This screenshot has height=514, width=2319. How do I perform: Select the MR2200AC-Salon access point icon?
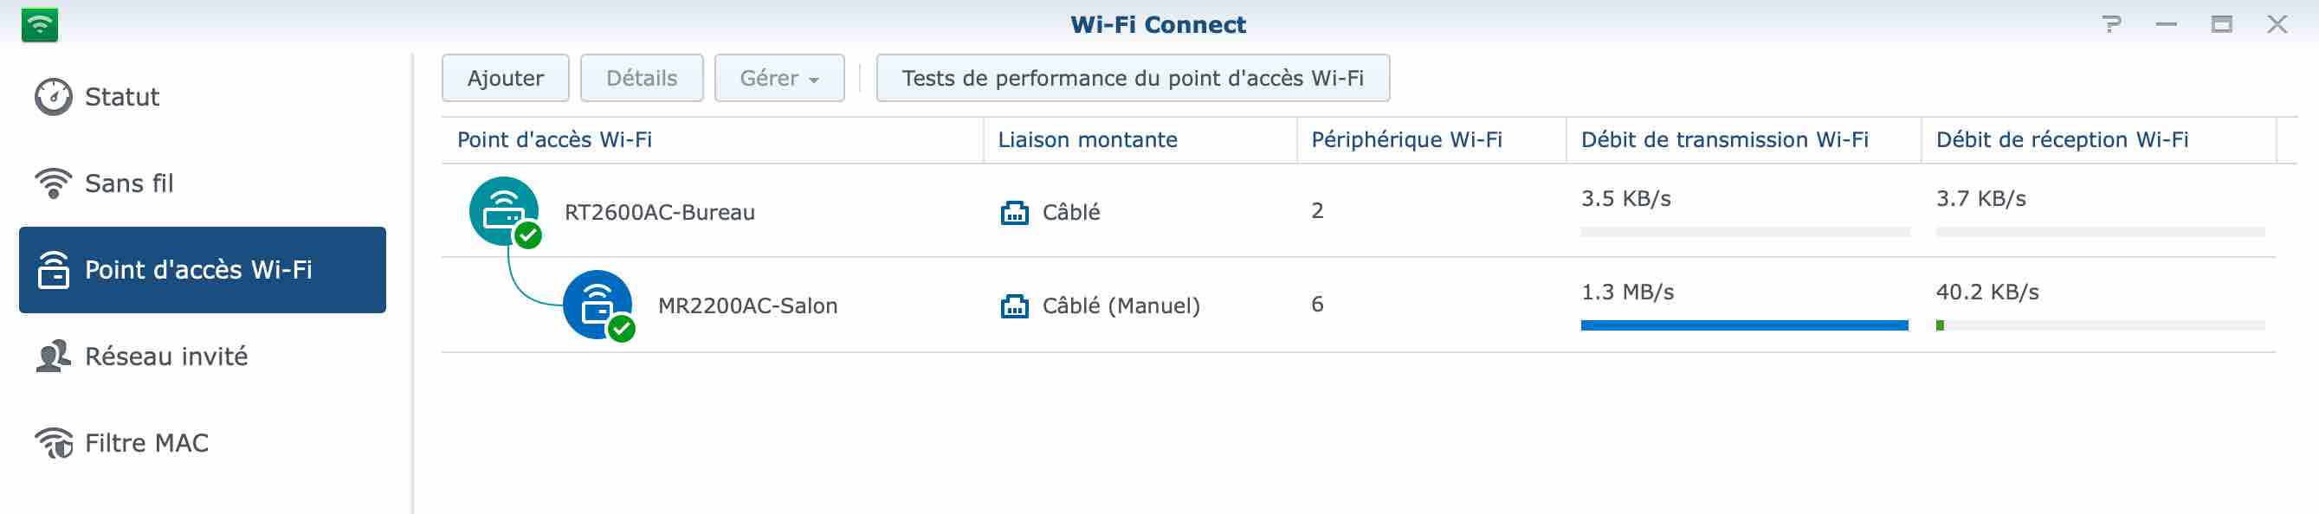(x=598, y=305)
